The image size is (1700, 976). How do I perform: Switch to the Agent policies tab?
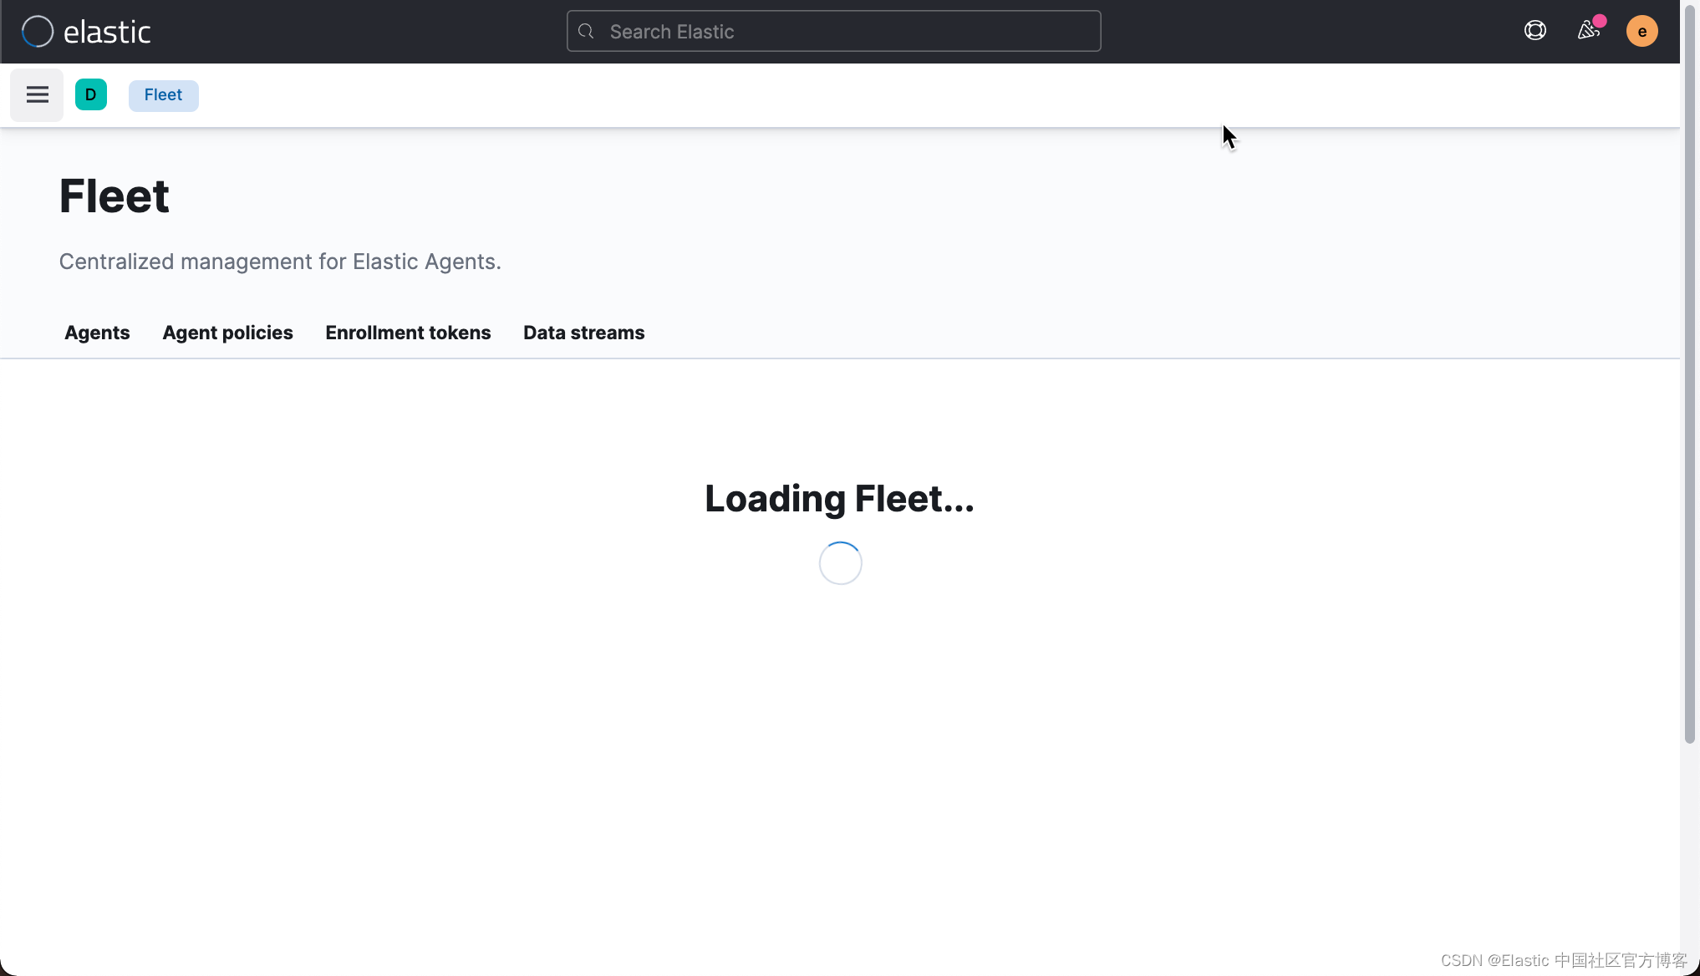click(x=227, y=333)
